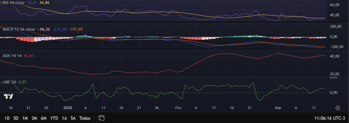The width and height of the screenshot is (349, 123).
Task: Click the CMF 20 indicator label
Action: point(9,82)
